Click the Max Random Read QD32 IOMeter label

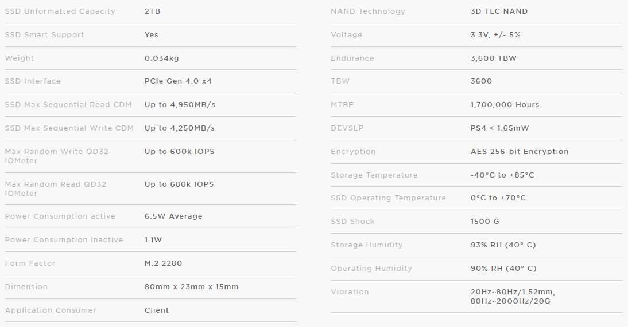(55, 188)
